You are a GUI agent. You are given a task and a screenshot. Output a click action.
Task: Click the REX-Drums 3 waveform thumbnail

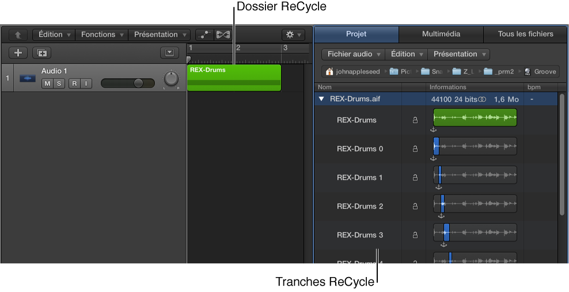point(475,232)
